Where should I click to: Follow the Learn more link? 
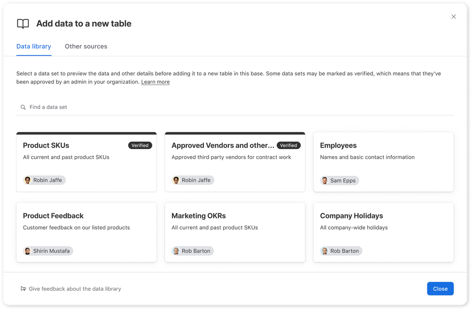[x=155, y=82]
